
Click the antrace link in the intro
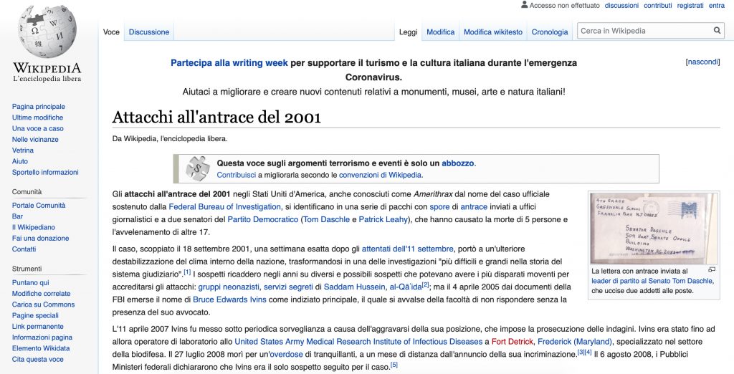click(x=474, y=206)
